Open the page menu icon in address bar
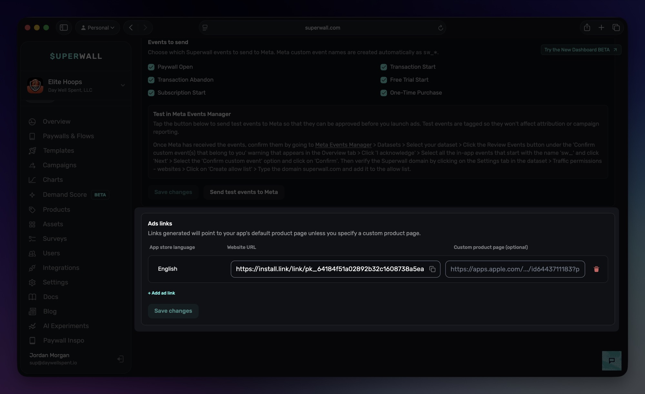645x394 pixels. tap(205, 28)
